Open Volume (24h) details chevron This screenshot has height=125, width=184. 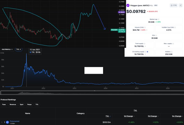point(147,30)
